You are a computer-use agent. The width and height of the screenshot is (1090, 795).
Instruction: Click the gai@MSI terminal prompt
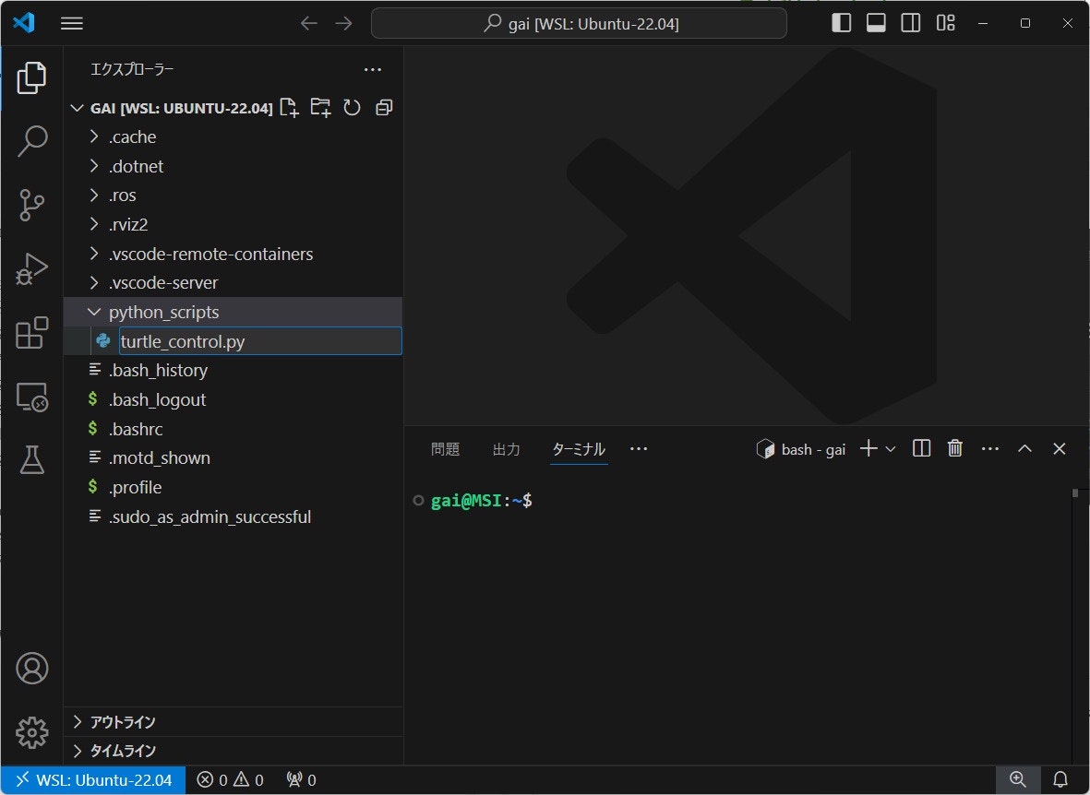click(481, 501)
